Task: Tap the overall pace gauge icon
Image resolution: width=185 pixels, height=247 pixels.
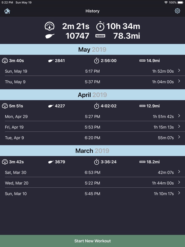Action: tap(49, 26)
